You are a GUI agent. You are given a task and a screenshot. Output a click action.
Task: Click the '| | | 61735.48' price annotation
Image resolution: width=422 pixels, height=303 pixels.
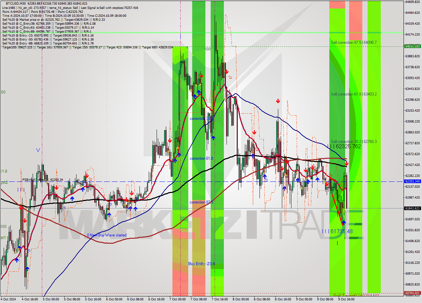pos(337,231)
